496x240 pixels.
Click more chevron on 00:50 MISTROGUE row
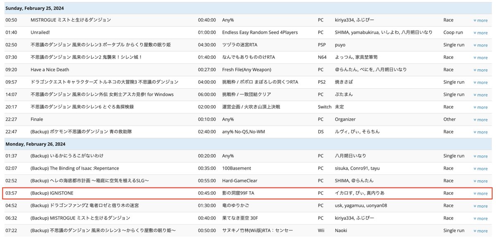[x=480, y=21]
